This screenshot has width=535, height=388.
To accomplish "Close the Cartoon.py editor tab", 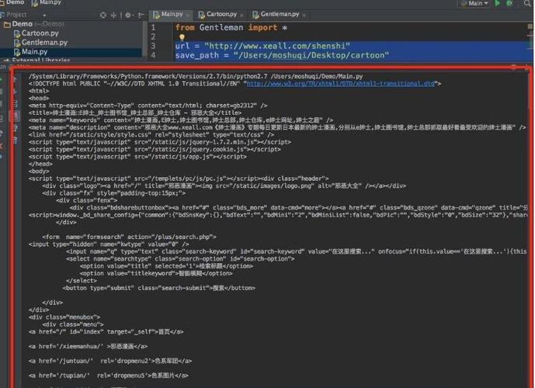I will coord(241,16).
